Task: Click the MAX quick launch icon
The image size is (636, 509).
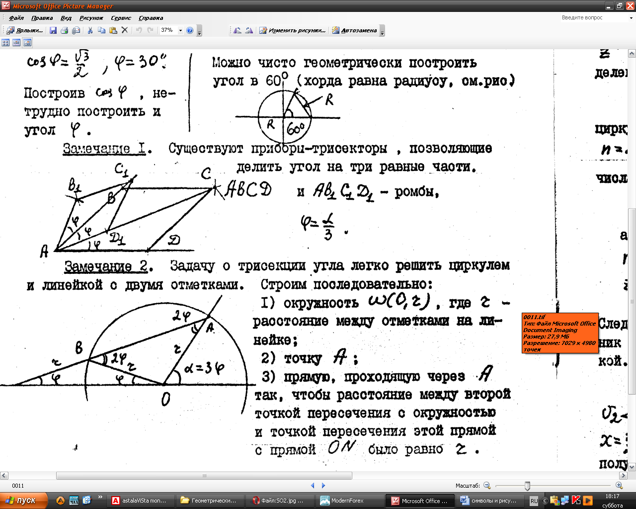Action: point(74,501)
